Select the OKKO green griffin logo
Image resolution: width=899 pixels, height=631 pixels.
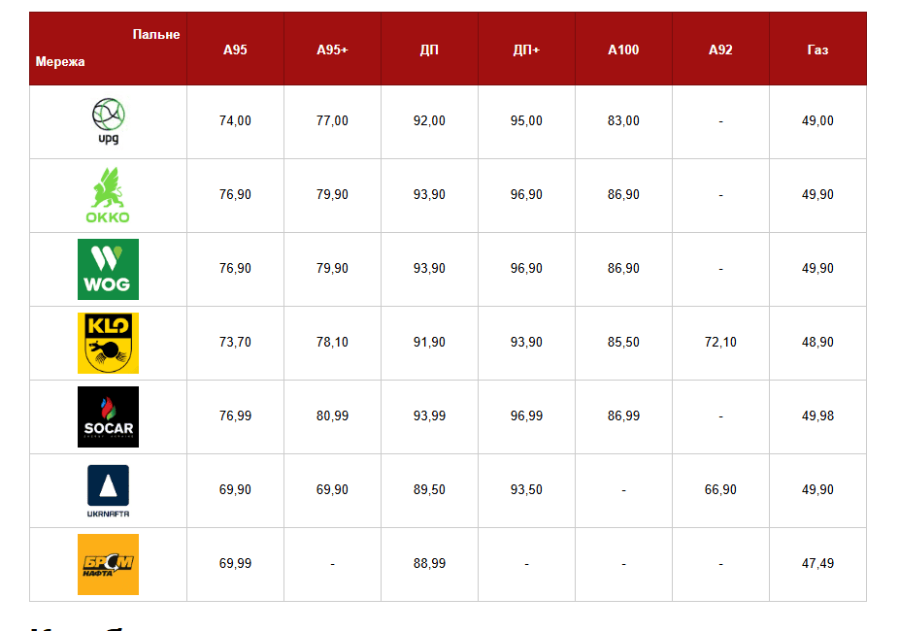coord(108,195)
